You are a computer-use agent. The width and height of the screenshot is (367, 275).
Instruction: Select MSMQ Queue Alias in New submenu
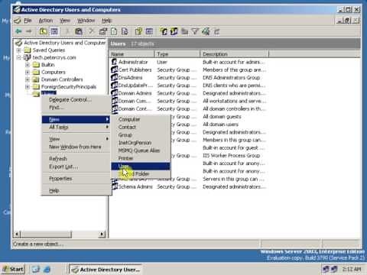point(141,150)
